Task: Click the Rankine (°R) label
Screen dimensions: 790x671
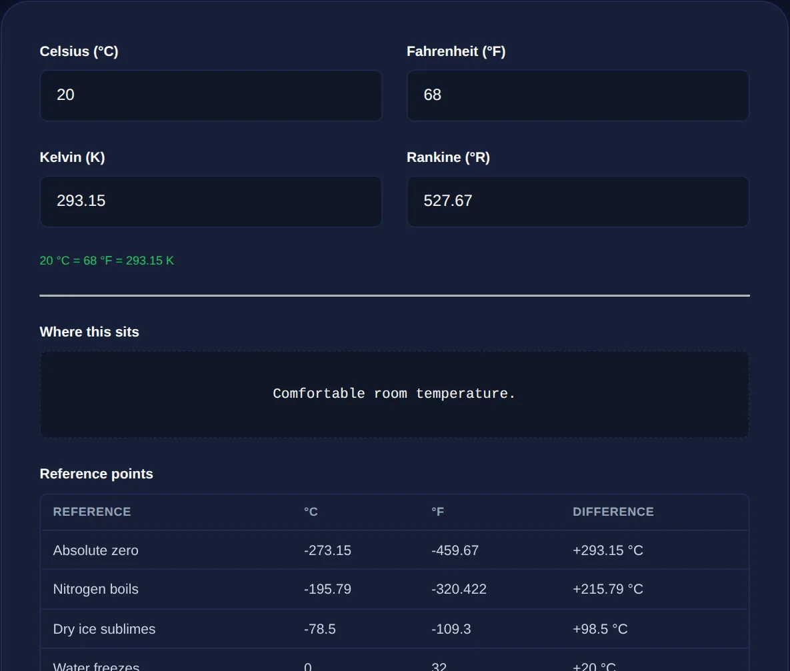Action: click(449, 157)
